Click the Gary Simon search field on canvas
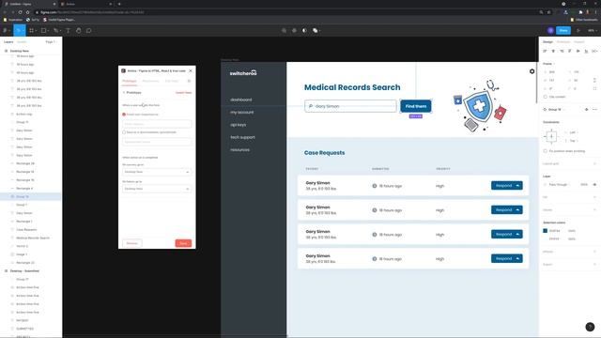601x338 pixels. click(350, 106)
